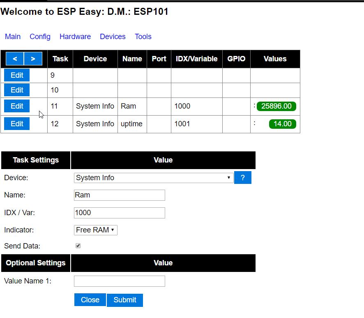Open the Main menu link
This screenshot has width=364, height=318.
[x=13, y=37]
